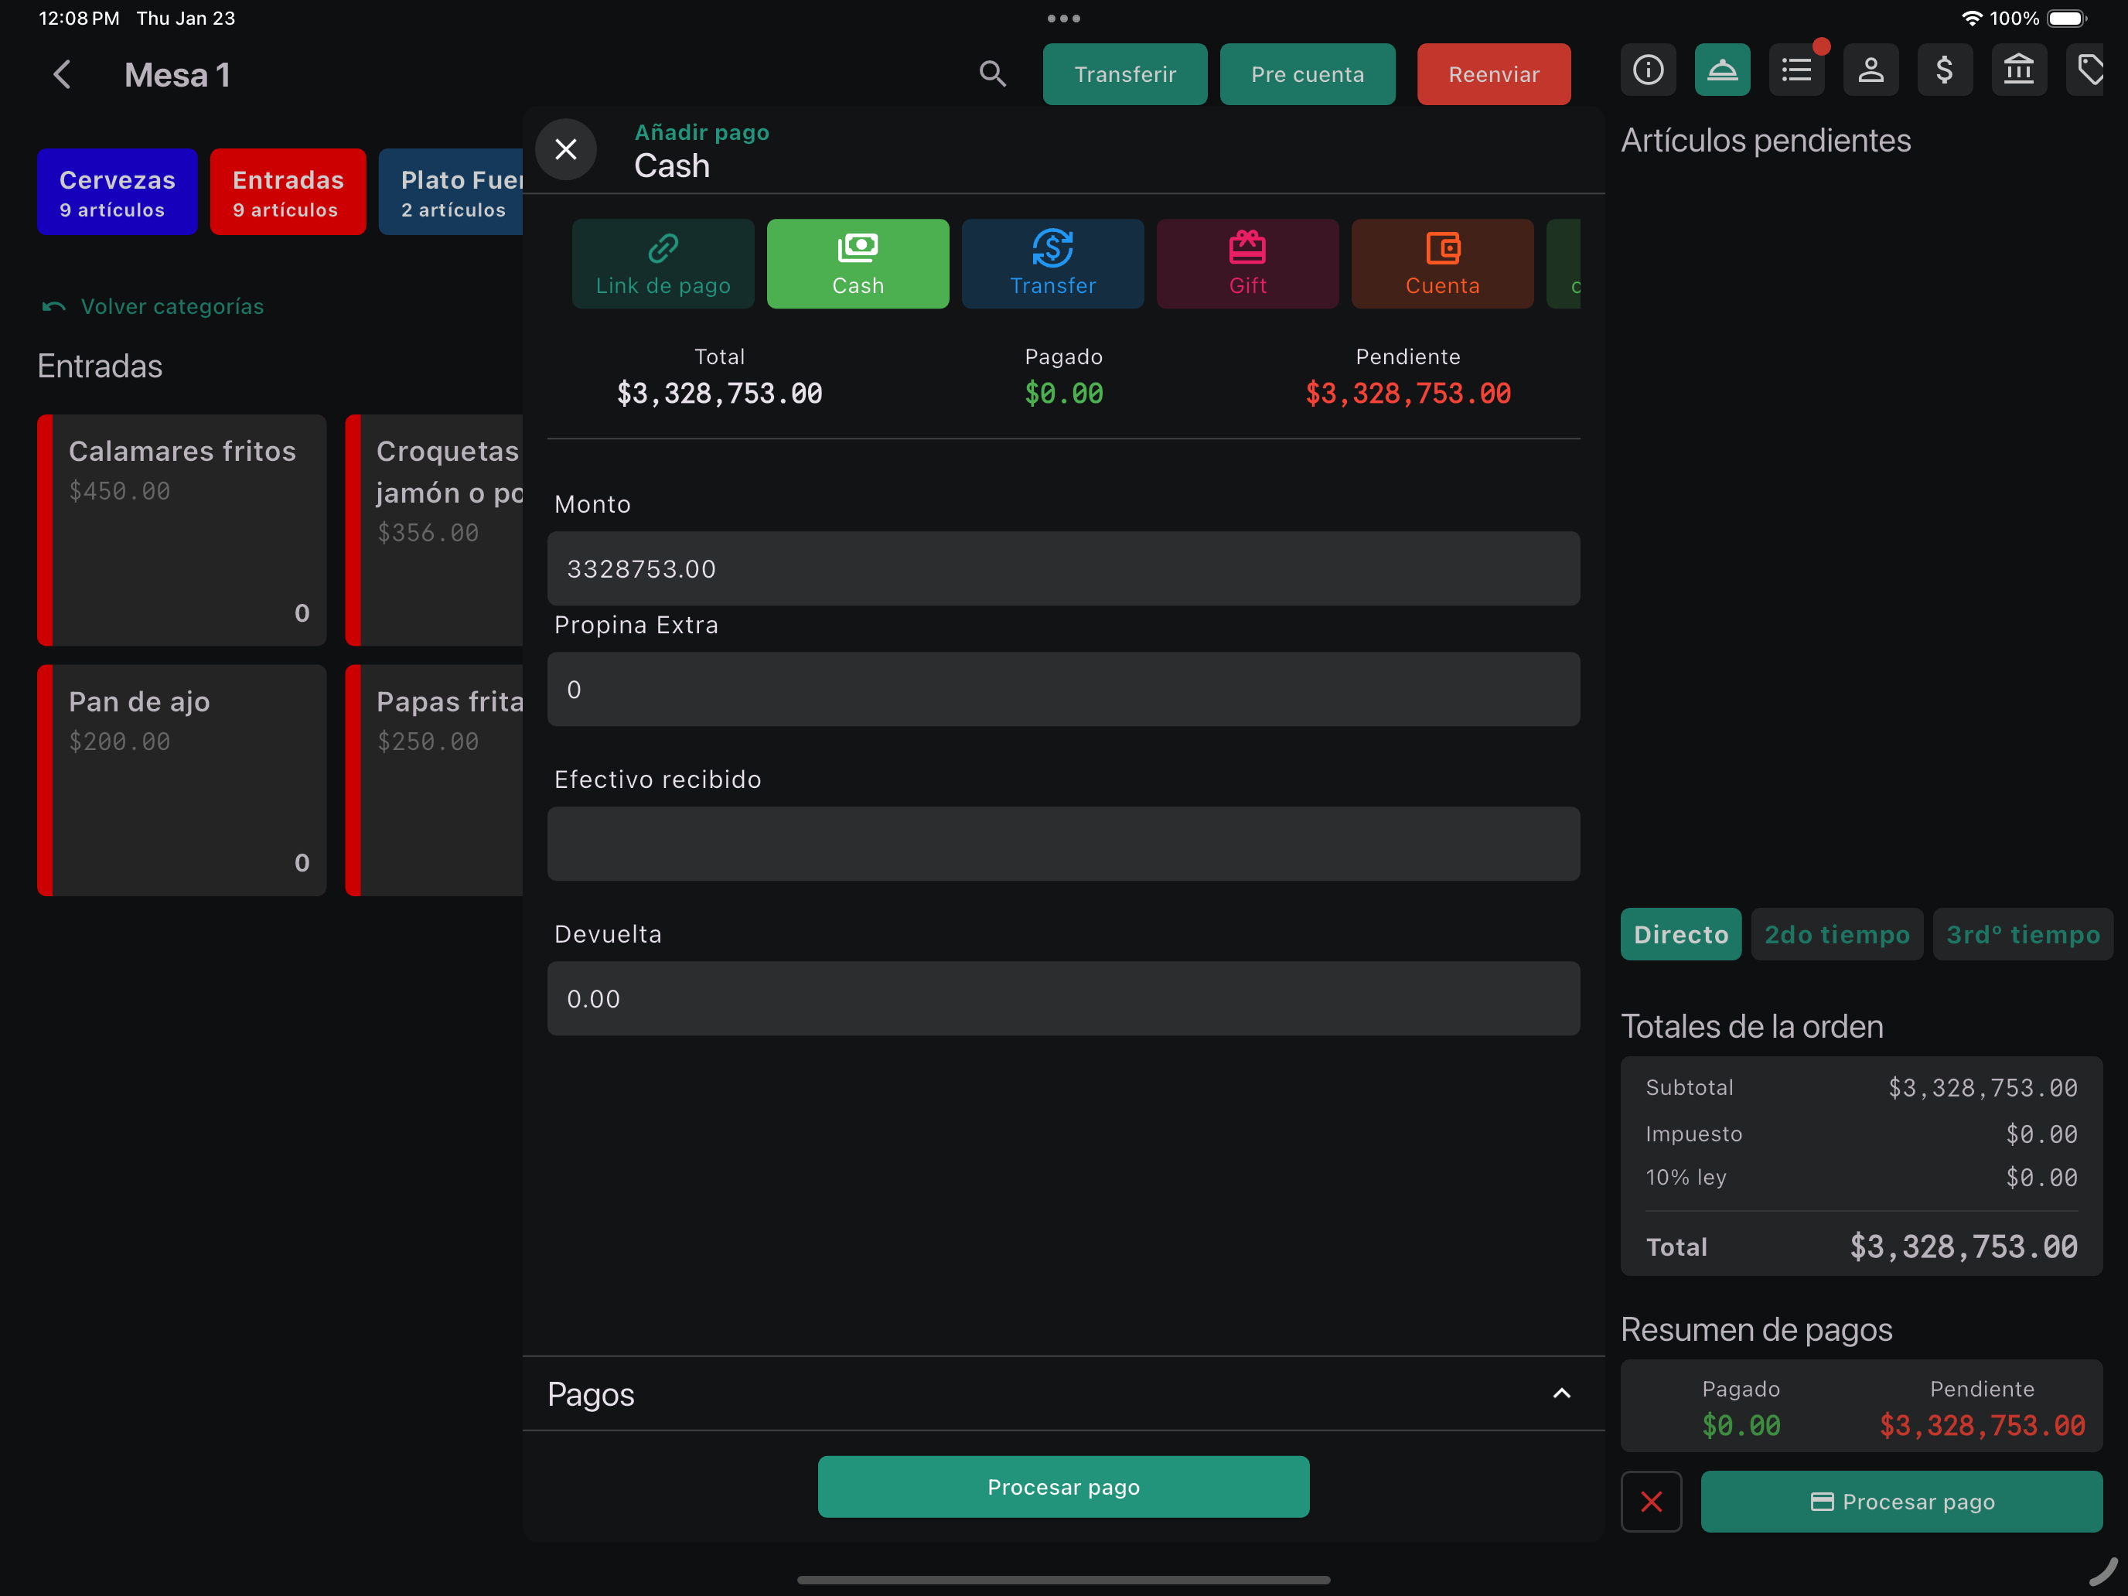The image size is (2128, 1596).
Task: Click the three dots at screen top
Action: click(1063, 17)
